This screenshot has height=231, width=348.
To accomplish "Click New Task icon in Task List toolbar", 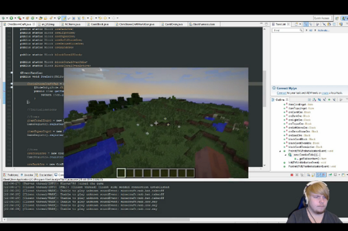I will click(296, 24).
